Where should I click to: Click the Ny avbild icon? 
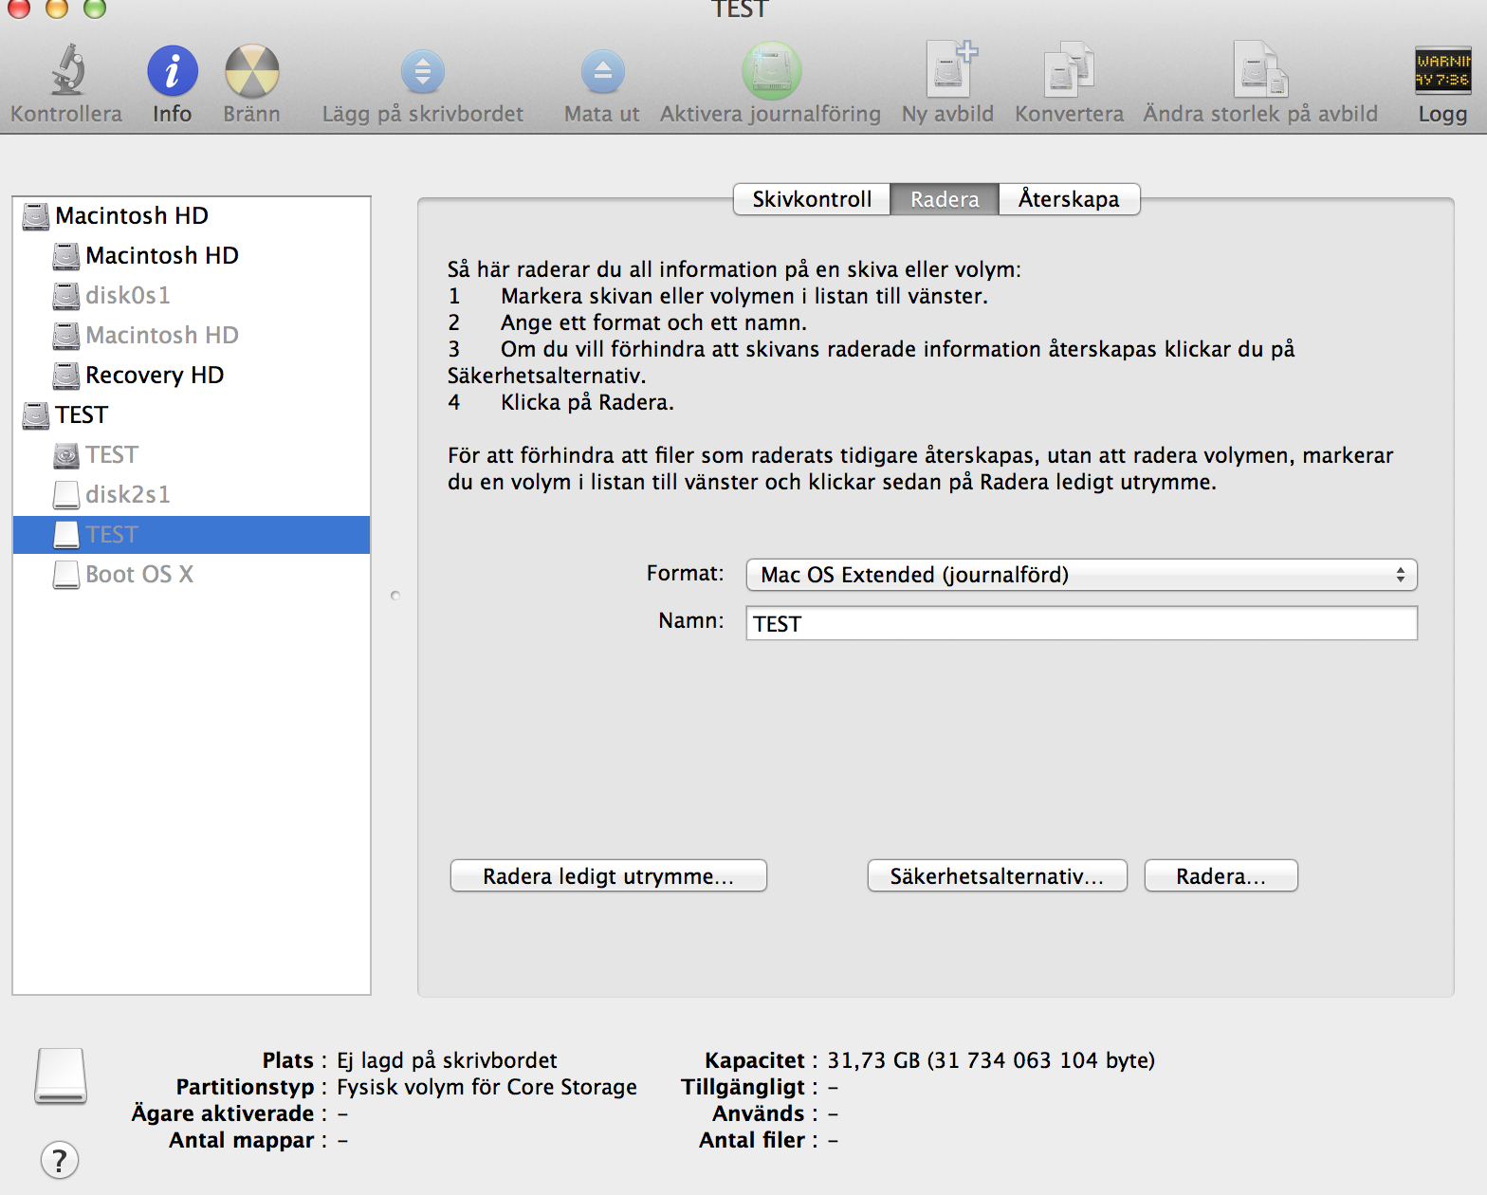949,69
